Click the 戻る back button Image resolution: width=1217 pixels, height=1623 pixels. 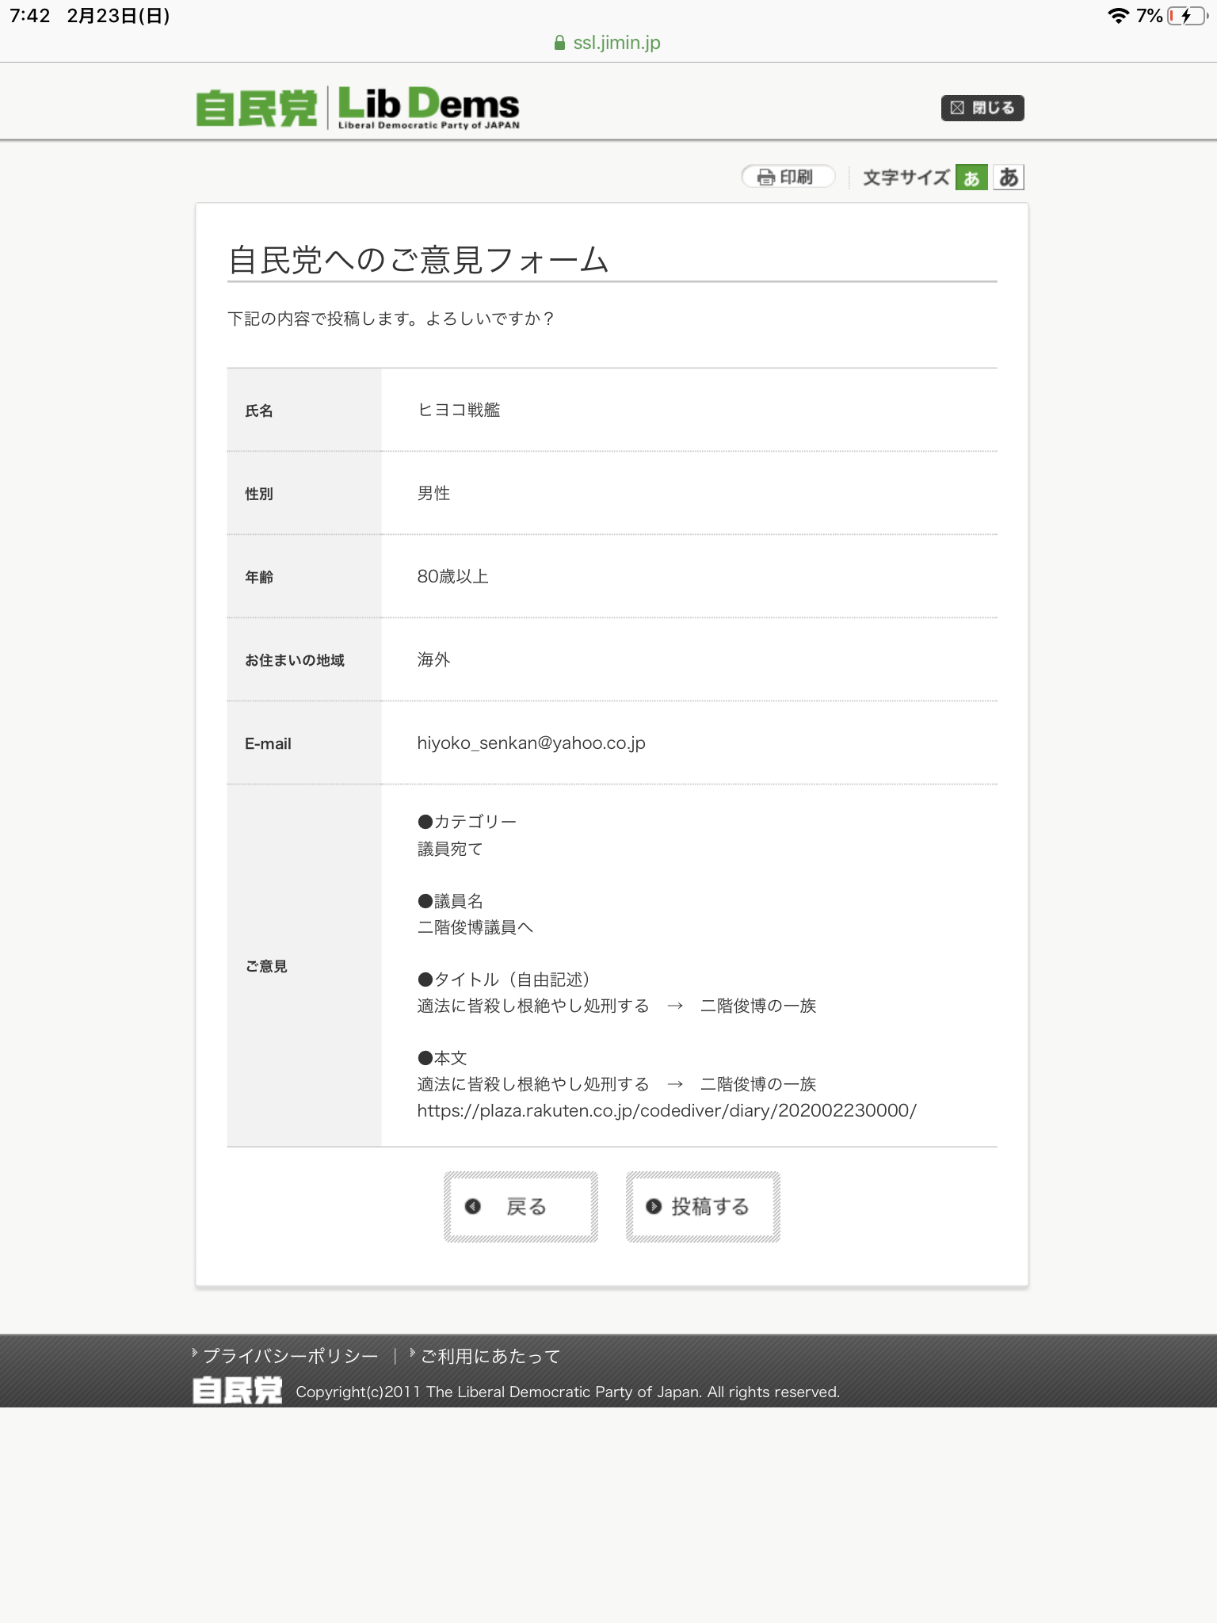[521, 1206]
